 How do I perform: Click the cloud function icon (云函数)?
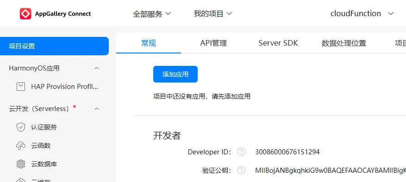pos(21,146)
